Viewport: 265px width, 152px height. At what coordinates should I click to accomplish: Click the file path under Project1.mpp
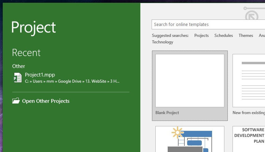click(x=72, y=81)
